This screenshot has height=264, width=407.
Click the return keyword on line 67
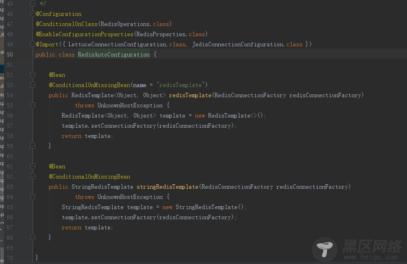click(x=72, y=228)
